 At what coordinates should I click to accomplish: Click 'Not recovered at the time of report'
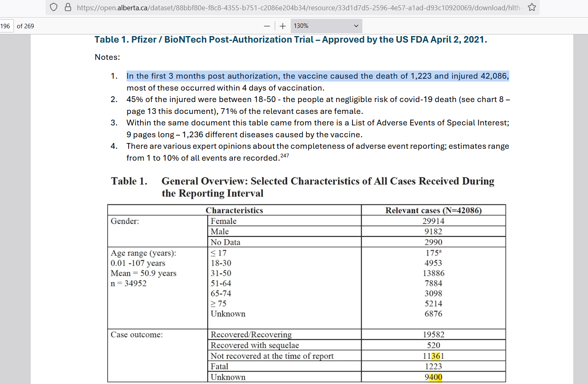[272, 356]
